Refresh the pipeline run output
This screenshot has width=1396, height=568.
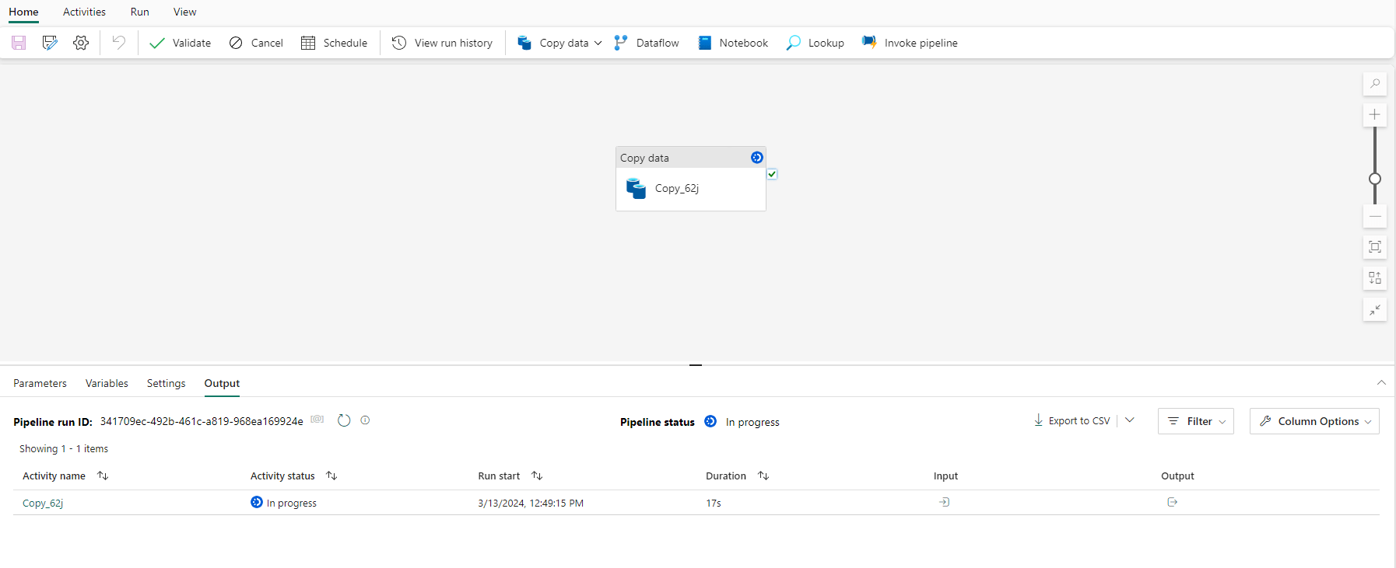(x=344, y=420)
